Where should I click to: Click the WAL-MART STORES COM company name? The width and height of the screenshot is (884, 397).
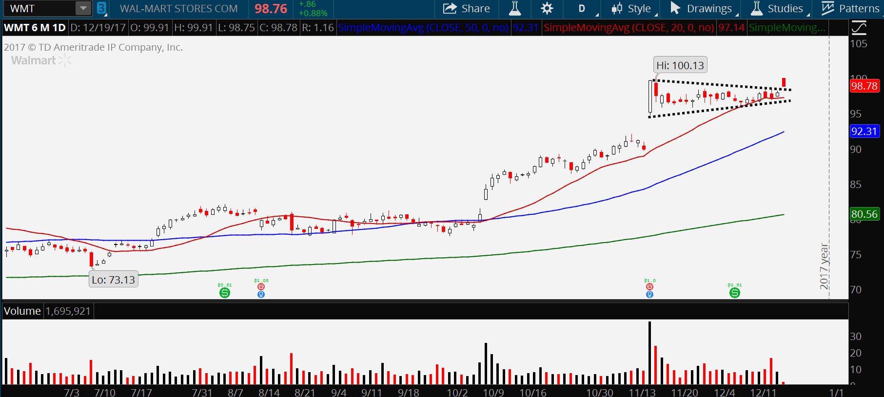179,8
